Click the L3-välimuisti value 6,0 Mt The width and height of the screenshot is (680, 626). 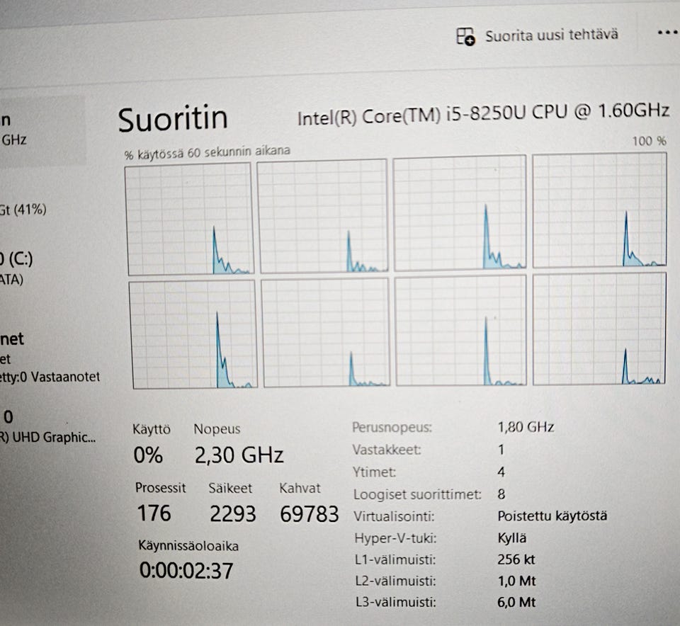coord(516,602)
